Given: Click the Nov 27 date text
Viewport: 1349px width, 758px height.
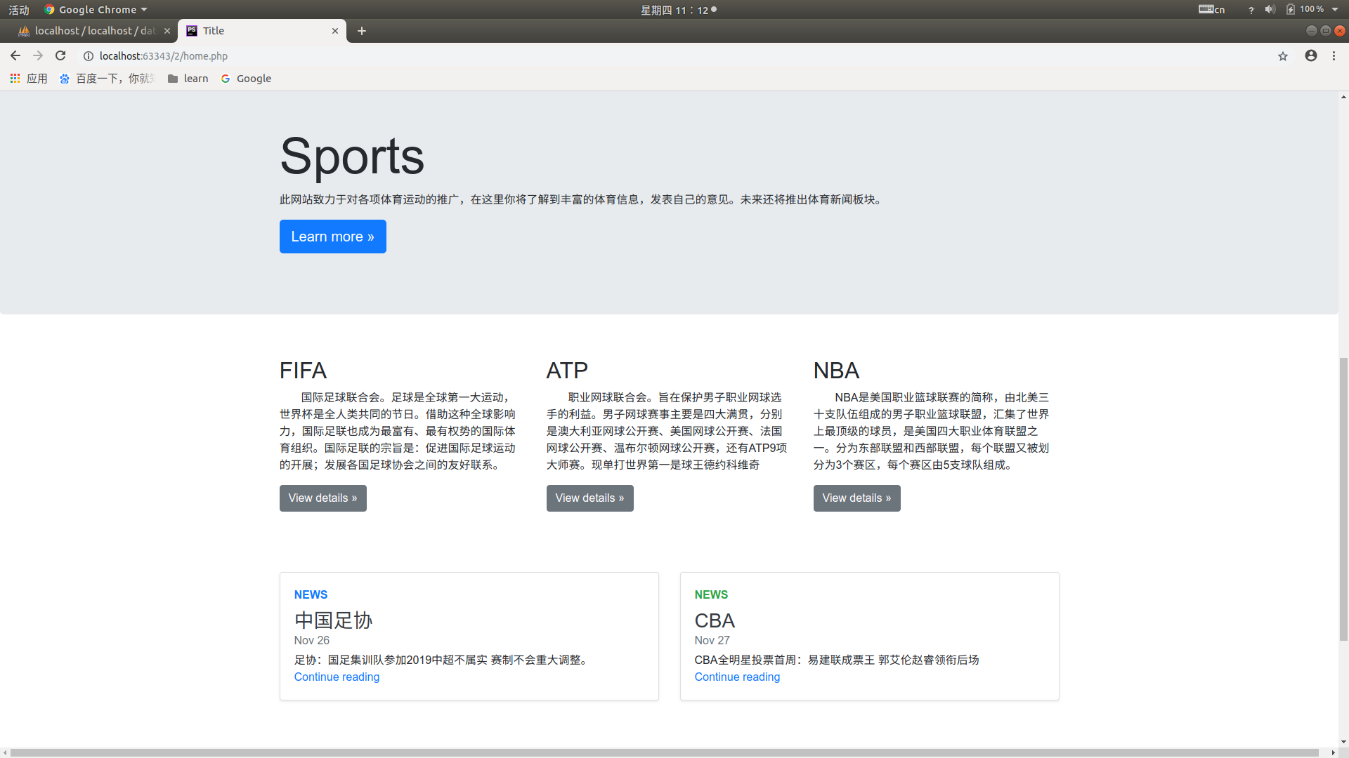Looking at the screenshot, I should 712,640.
